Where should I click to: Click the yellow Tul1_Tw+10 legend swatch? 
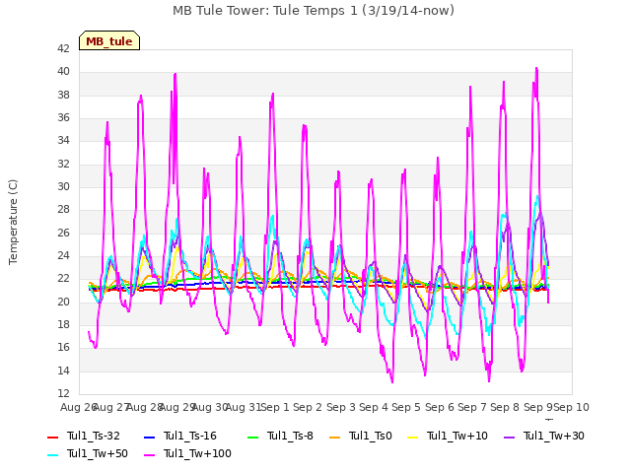(413, 437)
